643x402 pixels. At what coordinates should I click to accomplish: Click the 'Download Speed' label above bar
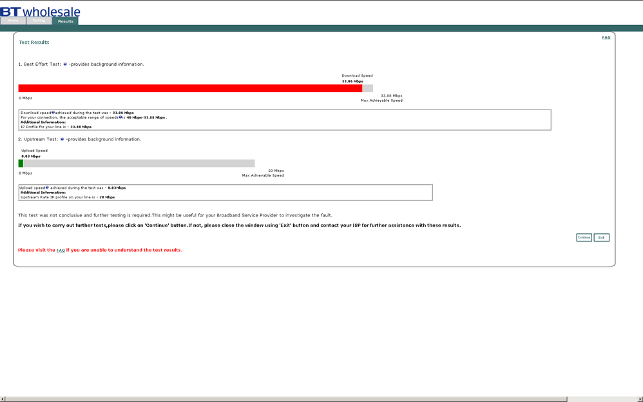click(357, 75)
